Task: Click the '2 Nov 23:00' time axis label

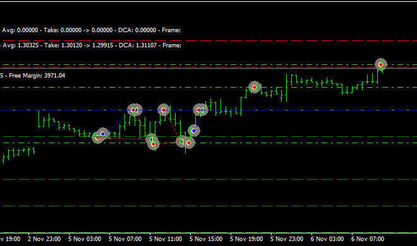Action: [44, 239]
